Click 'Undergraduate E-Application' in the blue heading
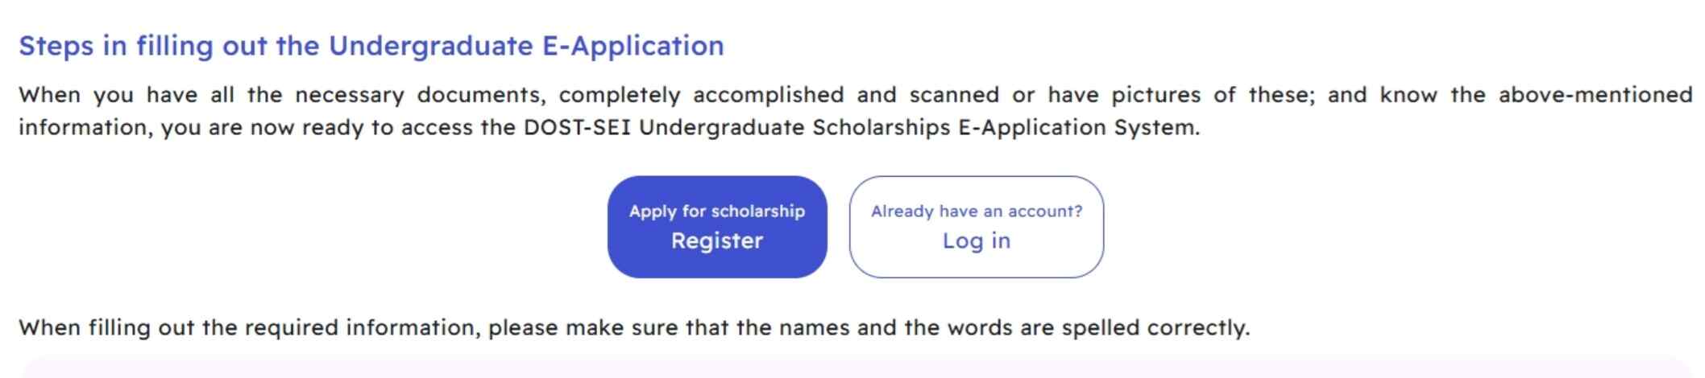1705x378 pixels. (x=526, y=46)
